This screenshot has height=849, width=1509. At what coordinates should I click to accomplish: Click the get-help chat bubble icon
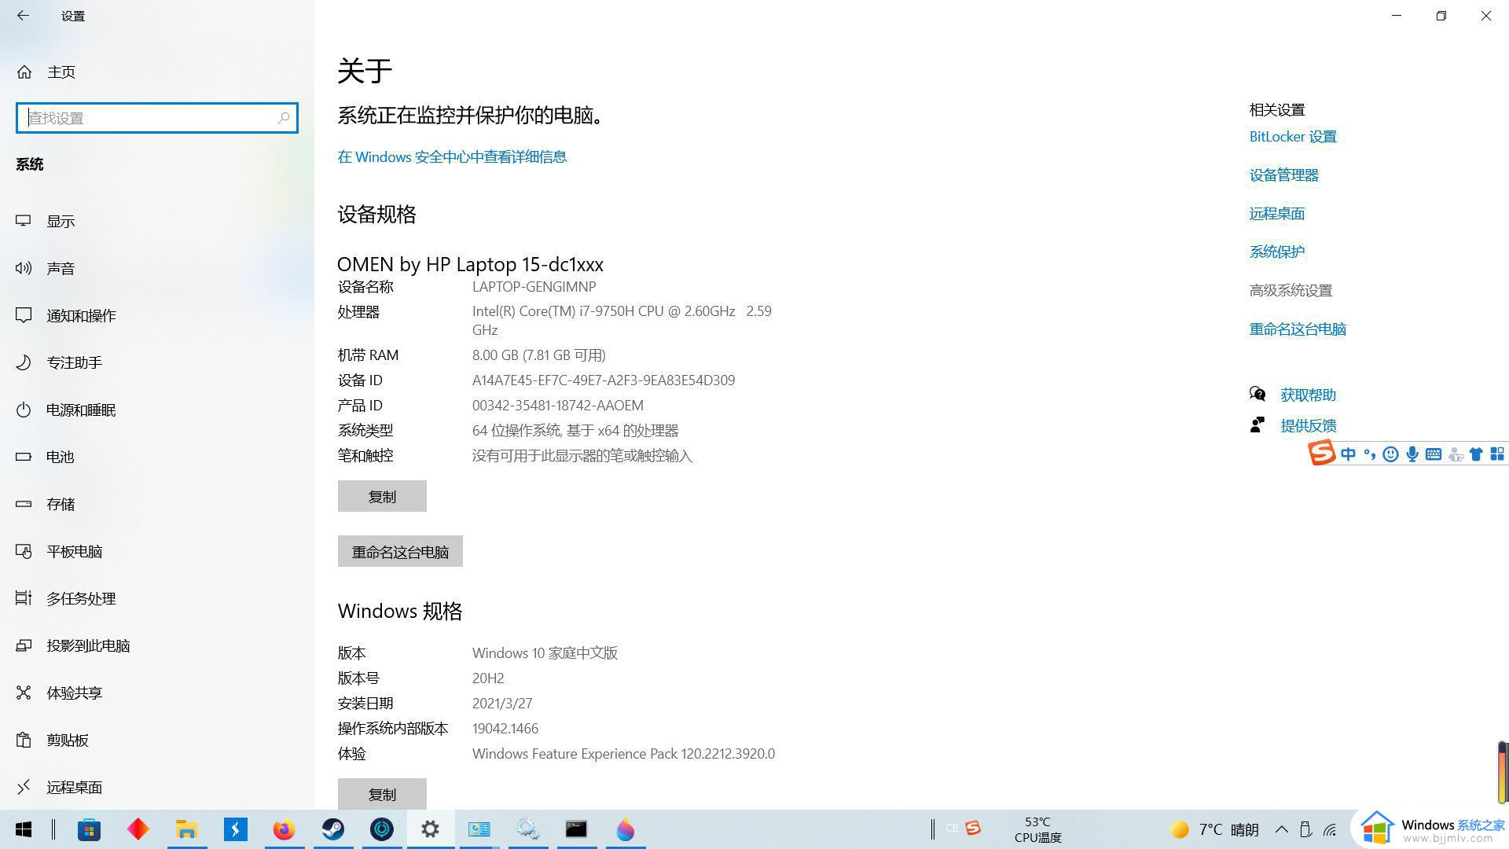[x=1257, y=394]
